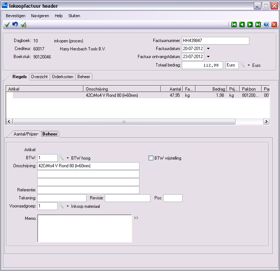
Task: Click inside the Memo text area
Action: coord(85,228)
